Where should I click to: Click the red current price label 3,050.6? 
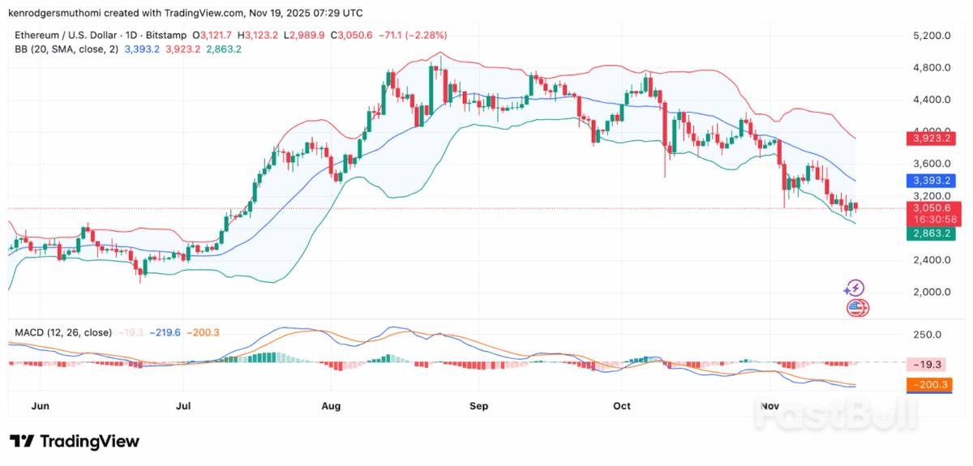click(928, 208)
